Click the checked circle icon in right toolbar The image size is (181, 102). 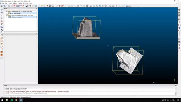(179, 25)
